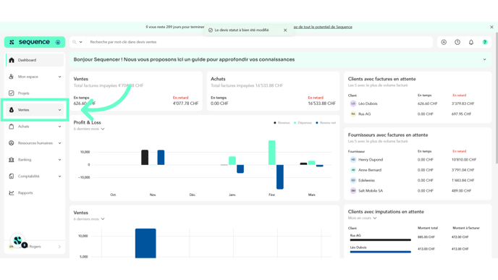The width and height of the screenshot is (498, 280).
Task: Click the keyword search field
Action: coord(251,42)
